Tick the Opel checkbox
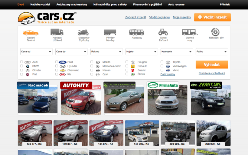Viewport: 248px width, 155px height. (x=92, y=74)
